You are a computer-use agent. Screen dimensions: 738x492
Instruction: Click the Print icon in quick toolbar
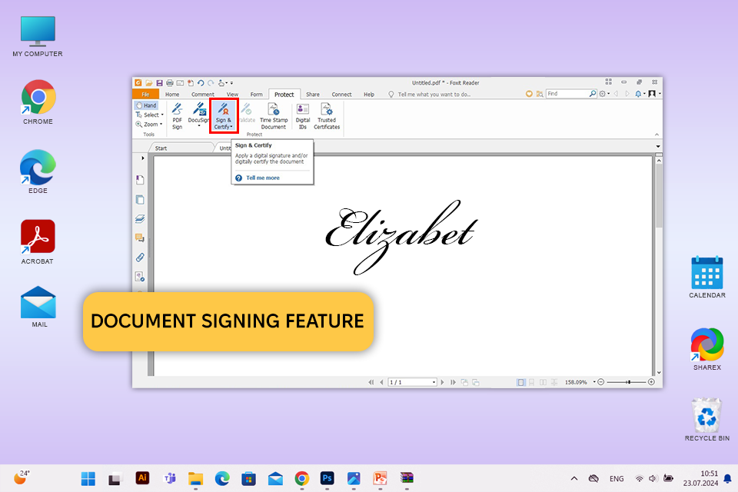170,83
